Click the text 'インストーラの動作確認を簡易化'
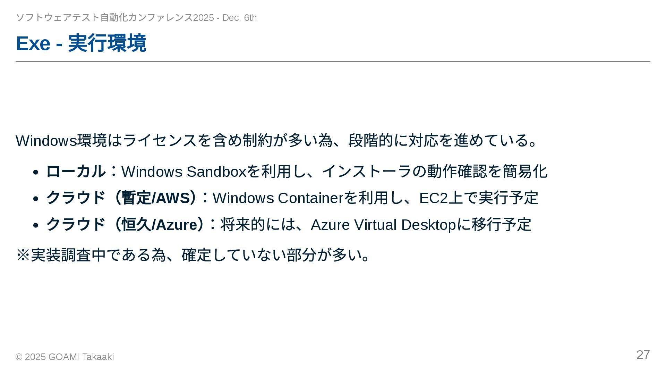Image resolution: width=666 pixels, height=375 pixels. click(435, 172)
